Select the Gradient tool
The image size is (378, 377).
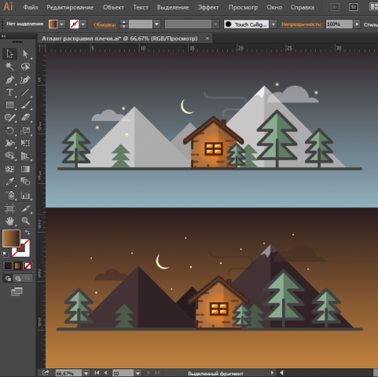25,169
